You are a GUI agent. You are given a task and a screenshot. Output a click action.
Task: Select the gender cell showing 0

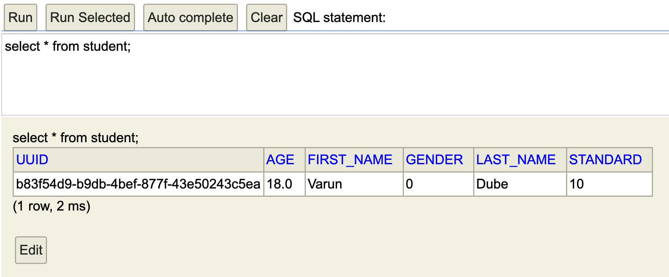438,184
